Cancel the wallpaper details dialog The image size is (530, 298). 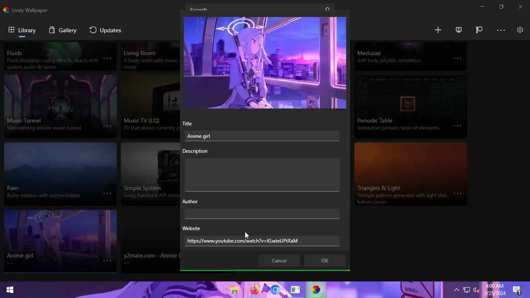[279, 260]
